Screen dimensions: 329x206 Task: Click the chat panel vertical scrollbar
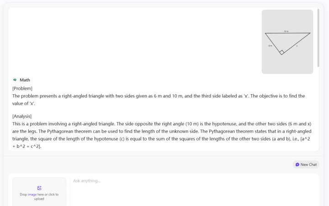click(x=318, y=38)
